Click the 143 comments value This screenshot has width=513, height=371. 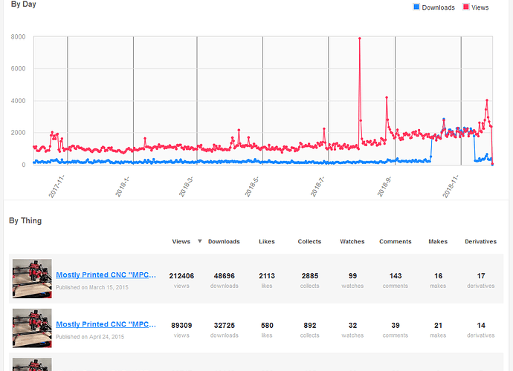click(x=396, y=276)
